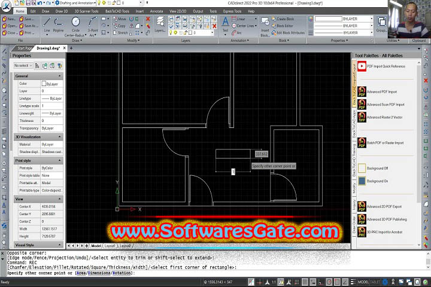Viewport: 431px width, 287px height.
Task: Open the Drafting and Annotation workspace dropdown
Action: pos(75,3)
